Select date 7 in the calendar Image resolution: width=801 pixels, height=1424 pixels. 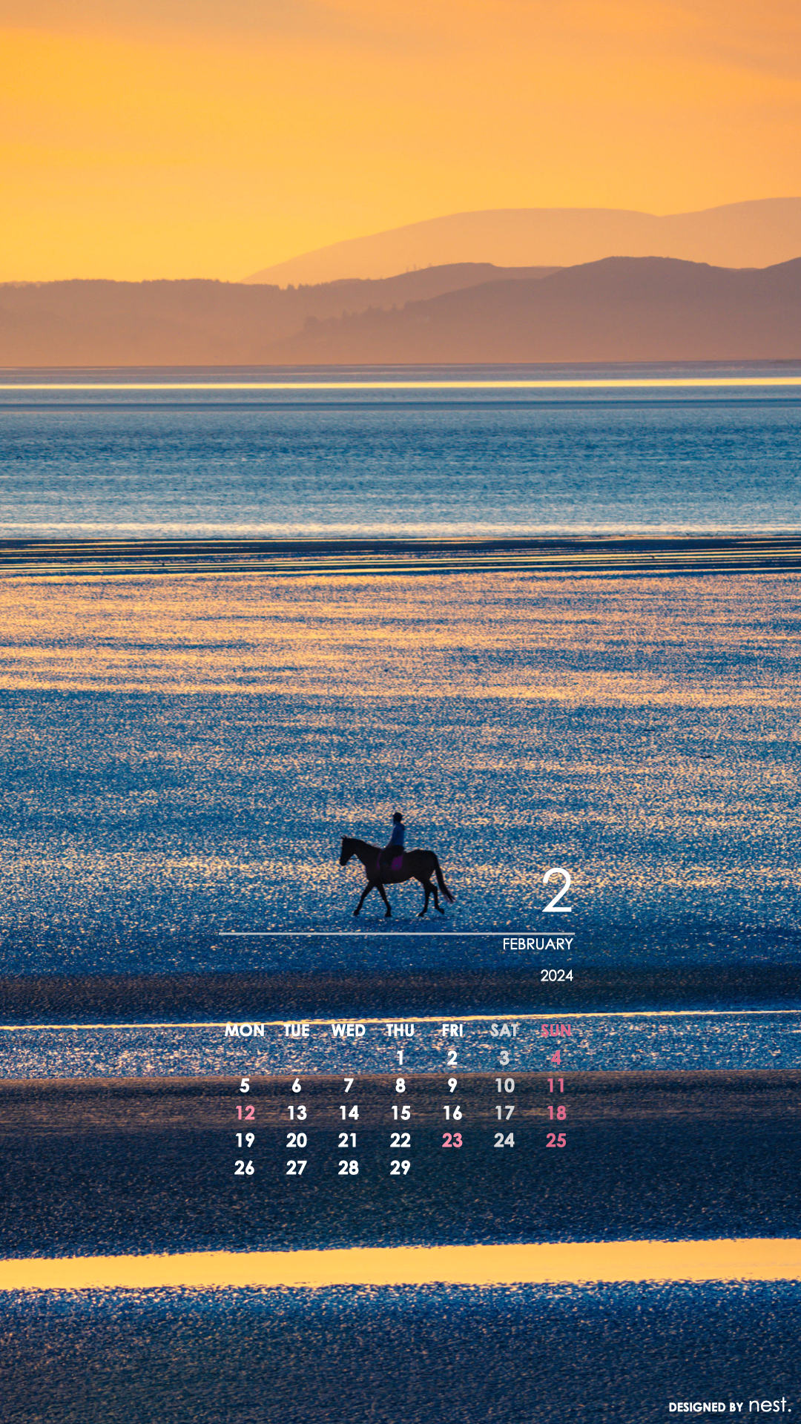349,1086
